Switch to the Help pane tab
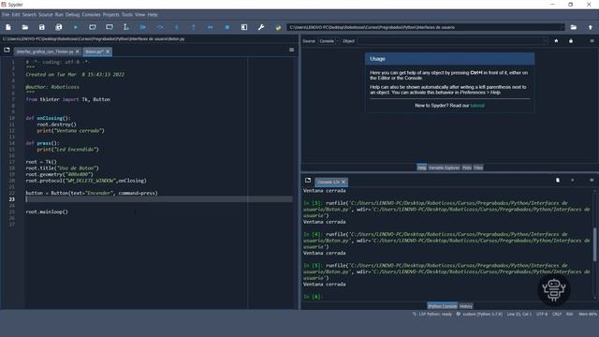Viewport: 599px width, 337px height. (x=421, y=168)
